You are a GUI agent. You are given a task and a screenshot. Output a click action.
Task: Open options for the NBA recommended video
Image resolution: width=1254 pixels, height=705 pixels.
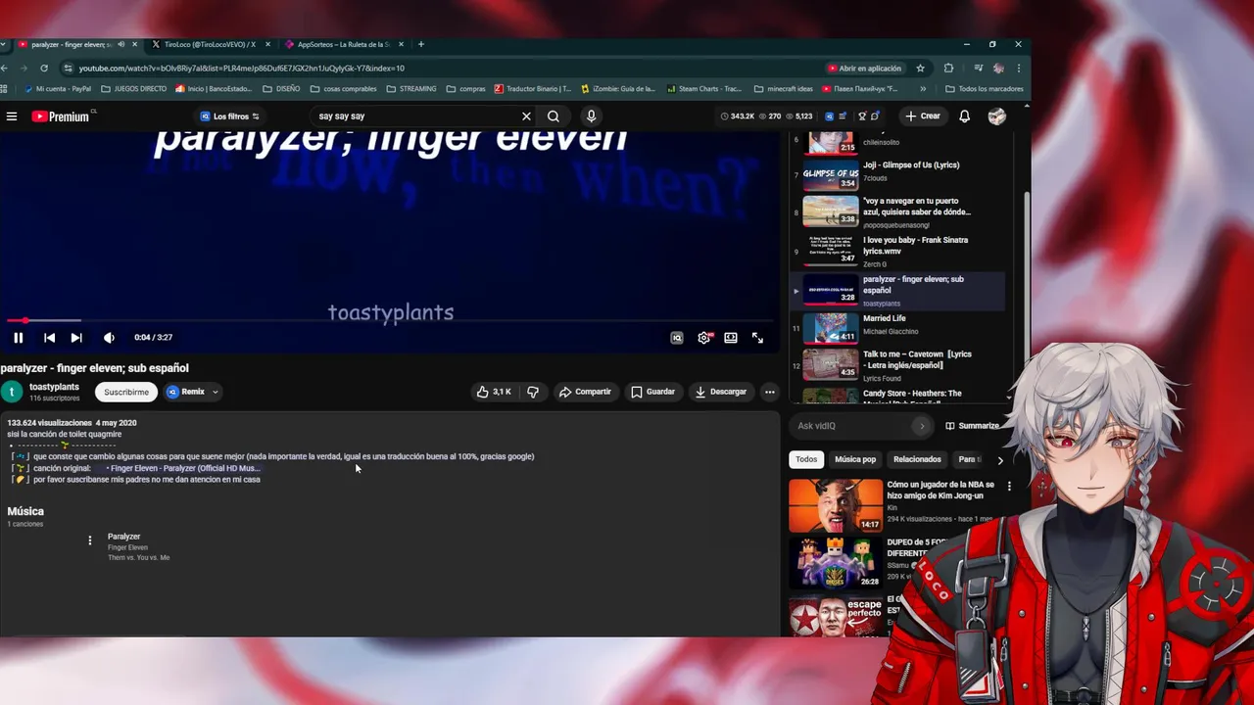[x=1009, y=486]
